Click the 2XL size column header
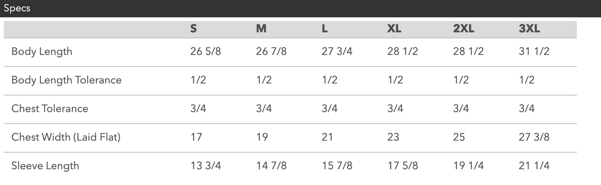The image size is (601, 185). pyautogui.click(x=464, y=29)
